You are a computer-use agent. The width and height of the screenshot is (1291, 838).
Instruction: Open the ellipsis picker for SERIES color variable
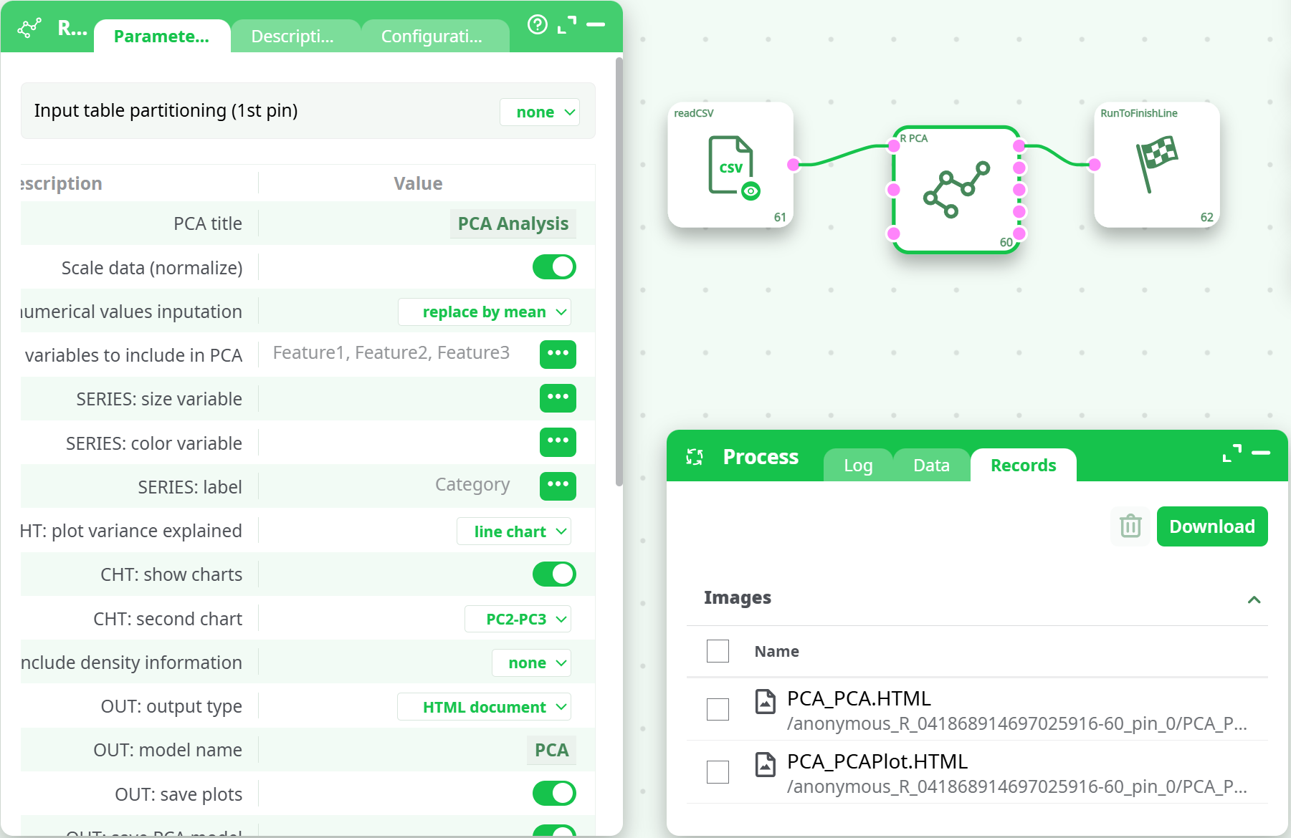(558, 443)
